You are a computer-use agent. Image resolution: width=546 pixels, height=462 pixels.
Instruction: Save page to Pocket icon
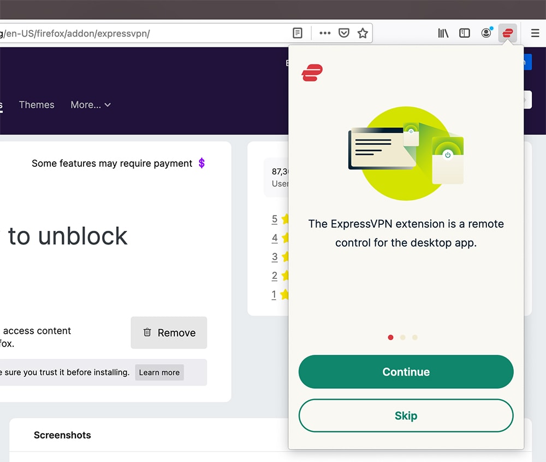coord(343,33)
